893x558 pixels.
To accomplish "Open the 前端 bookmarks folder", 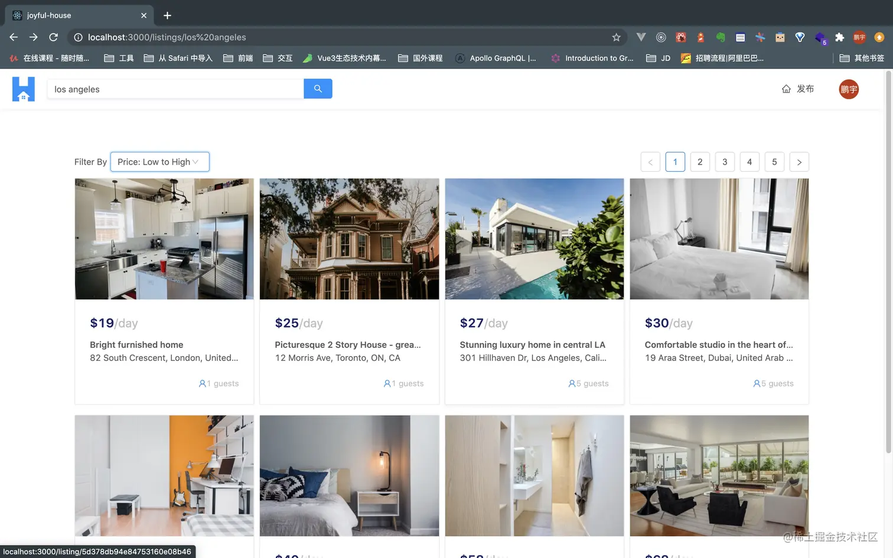I will 238,58.
